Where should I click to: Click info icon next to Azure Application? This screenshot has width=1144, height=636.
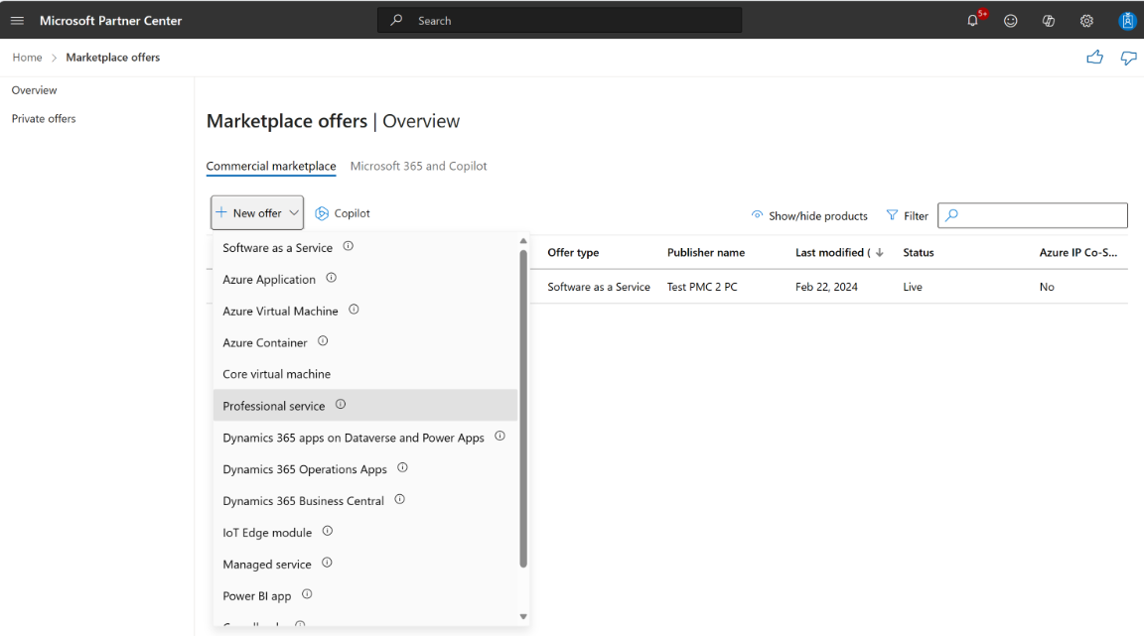tap(331, 279)
